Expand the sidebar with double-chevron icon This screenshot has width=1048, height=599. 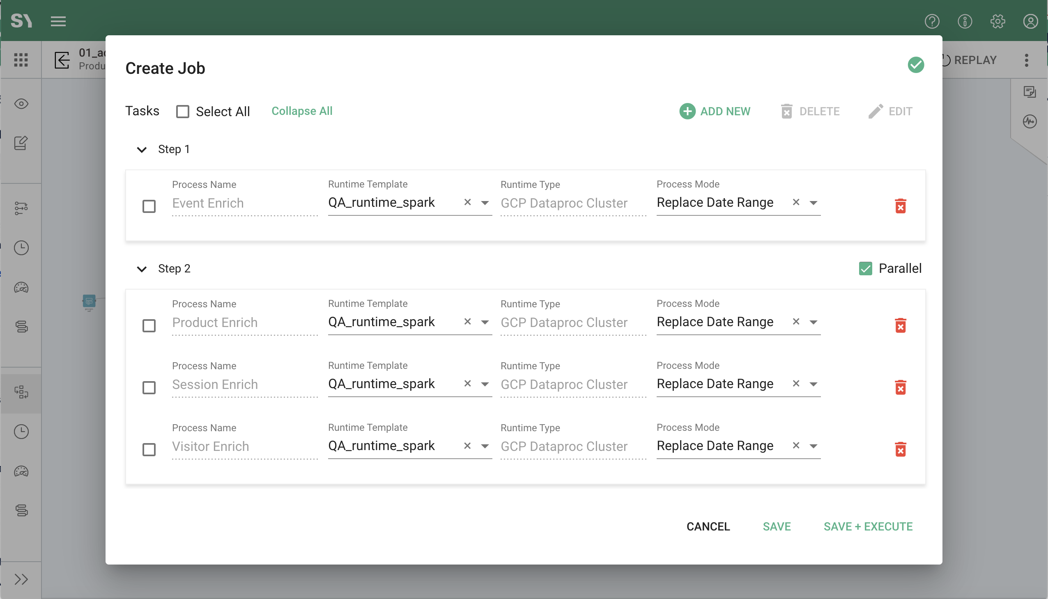tap(21, 579)
